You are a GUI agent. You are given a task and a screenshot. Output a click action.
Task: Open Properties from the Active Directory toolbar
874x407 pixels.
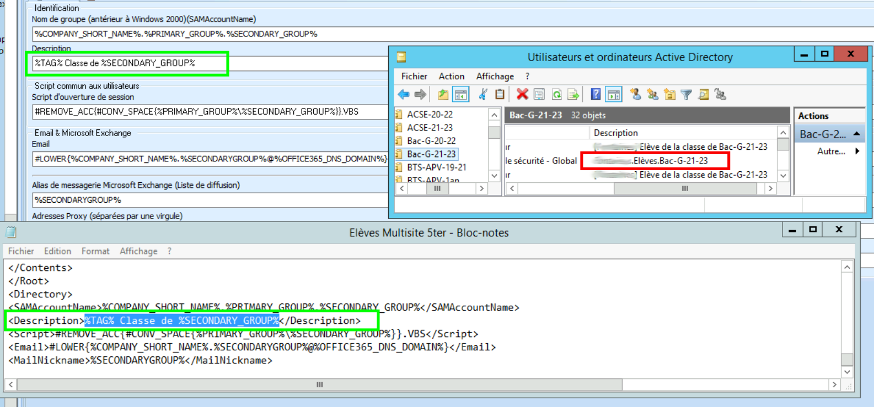click(x=539, y=95)
